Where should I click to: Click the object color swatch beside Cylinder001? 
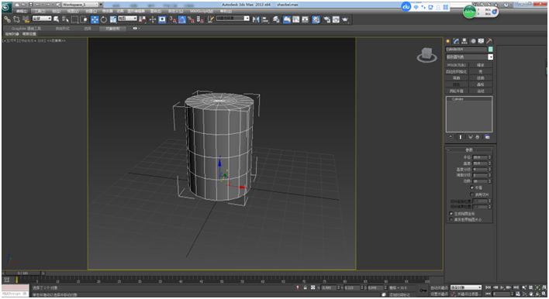pyautogui.click(x=491, y=50)
